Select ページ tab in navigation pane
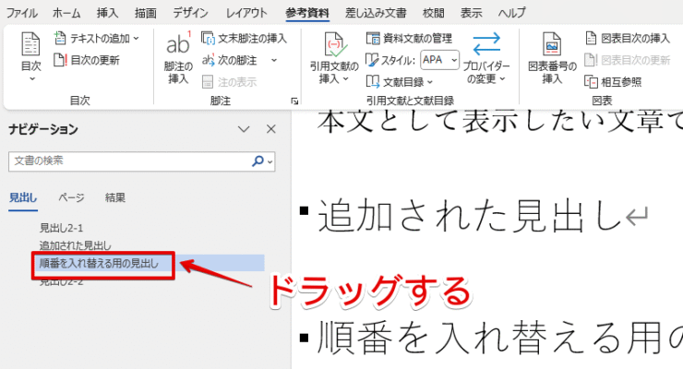Image resolution: width=683 pixels, height=369 pixels. [x=71, y=198]
